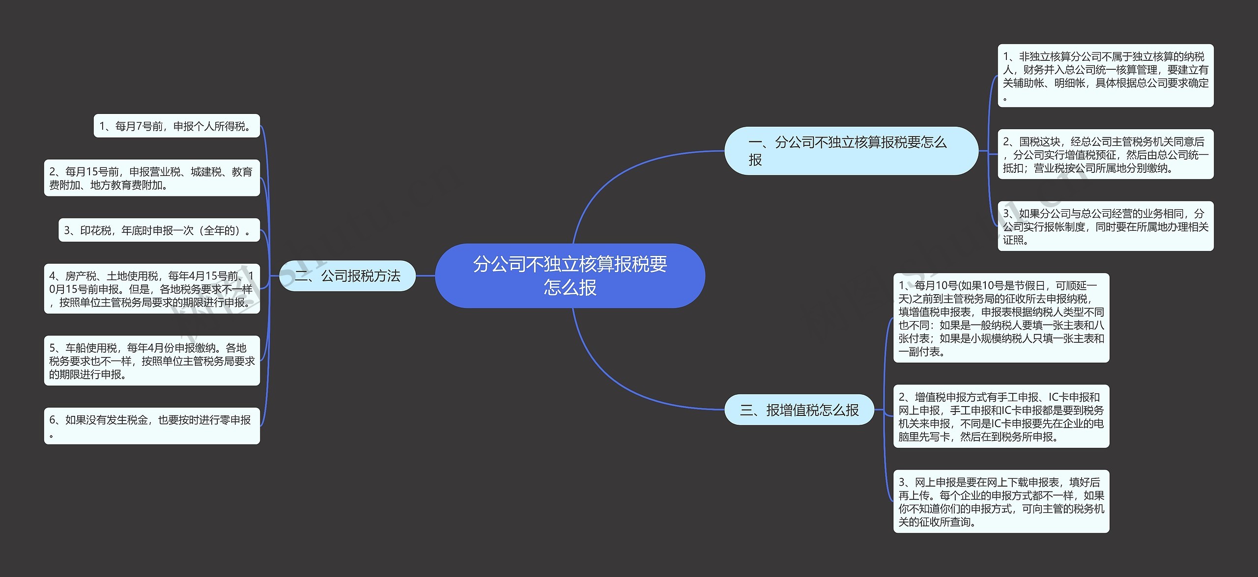Select note 1、每月10号之前到主管税务局
Viewport: 1258px width, 577px height.
(x=1001, y=318)
